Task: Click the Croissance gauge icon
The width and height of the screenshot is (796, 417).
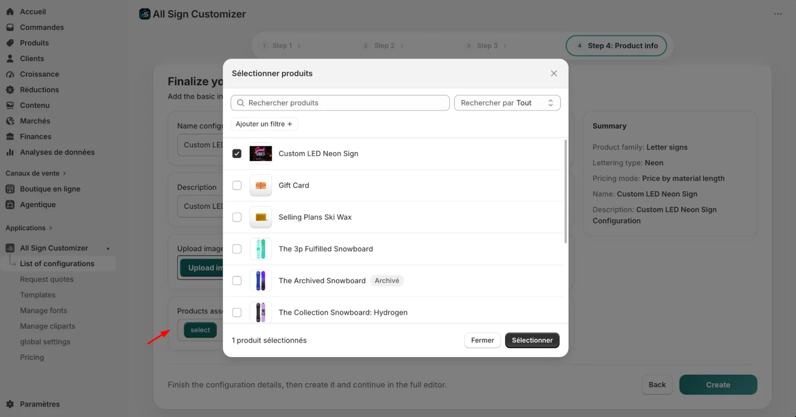Action: pos(10,74)
